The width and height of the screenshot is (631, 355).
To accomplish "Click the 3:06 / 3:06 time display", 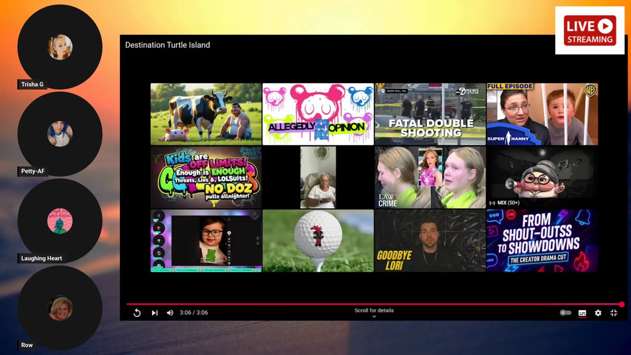I will 194,313.
